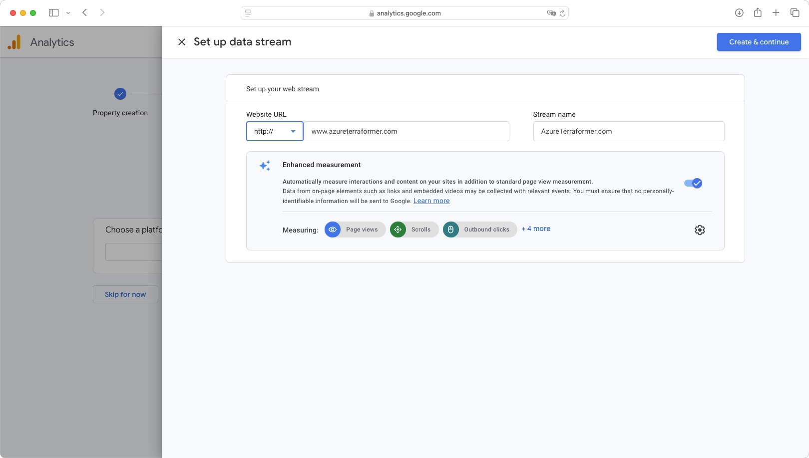Open a new Safari tab
This screenshot has width=809, height=458.
[776, 12]
